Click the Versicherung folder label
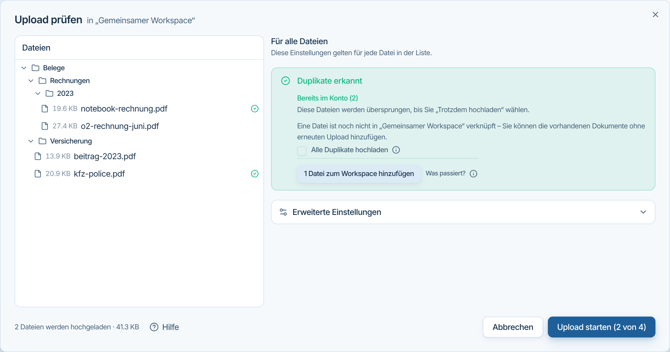This screenshot has height=352, width=670. point(71,141)
